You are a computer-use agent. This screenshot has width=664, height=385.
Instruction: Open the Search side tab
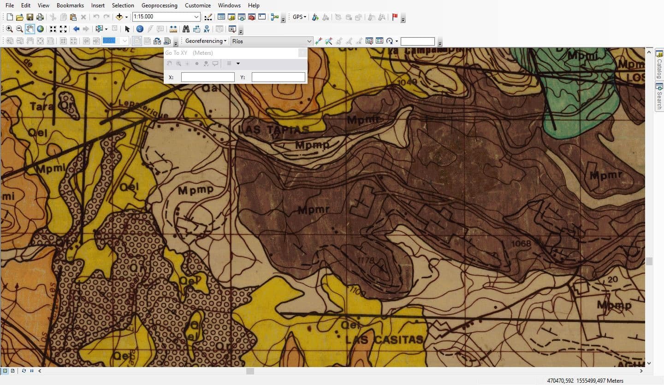pyautogui.click(x=659, y=97)
